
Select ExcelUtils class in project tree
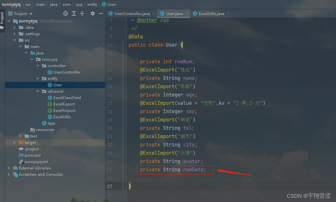[62, 117]
